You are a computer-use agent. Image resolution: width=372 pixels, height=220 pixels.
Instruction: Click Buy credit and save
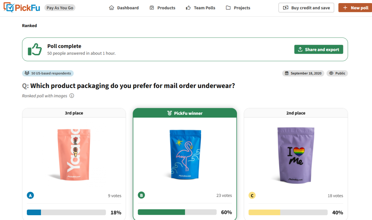tap(306, 8)
